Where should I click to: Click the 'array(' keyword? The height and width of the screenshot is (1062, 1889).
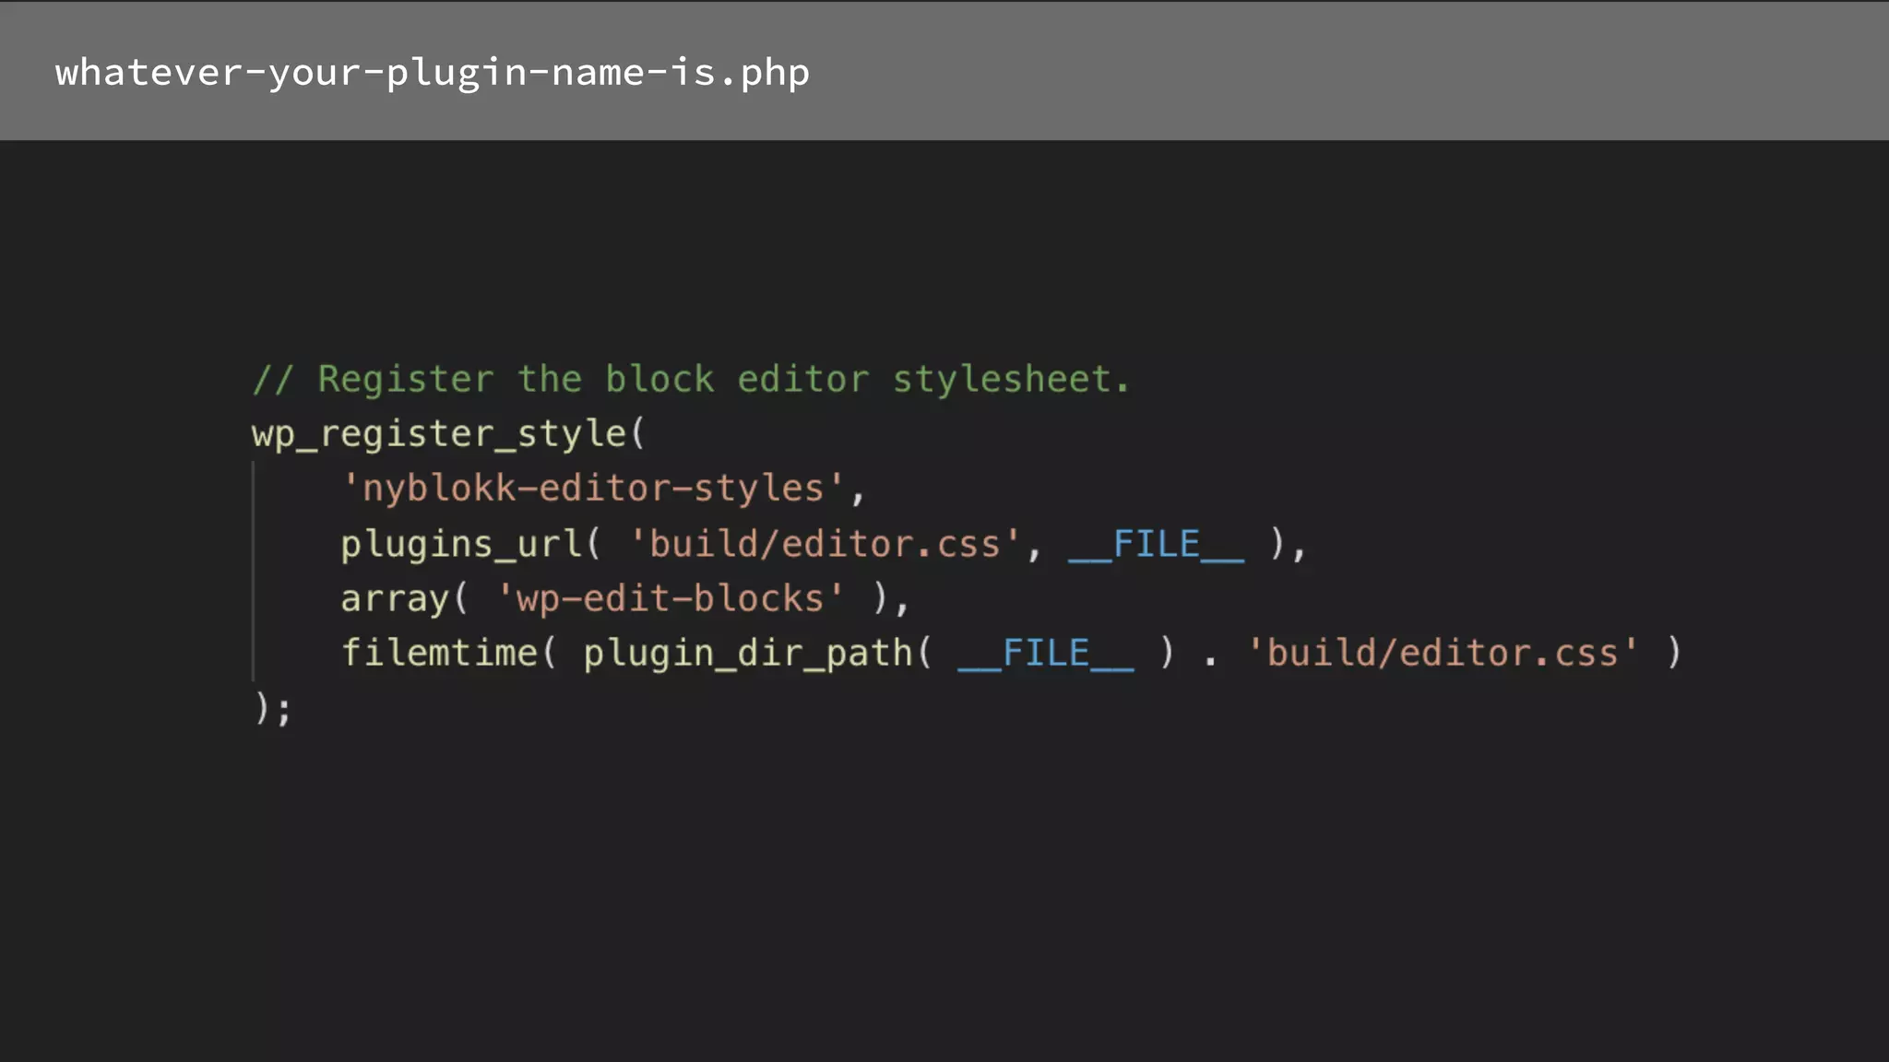click(x=405, y=599)
